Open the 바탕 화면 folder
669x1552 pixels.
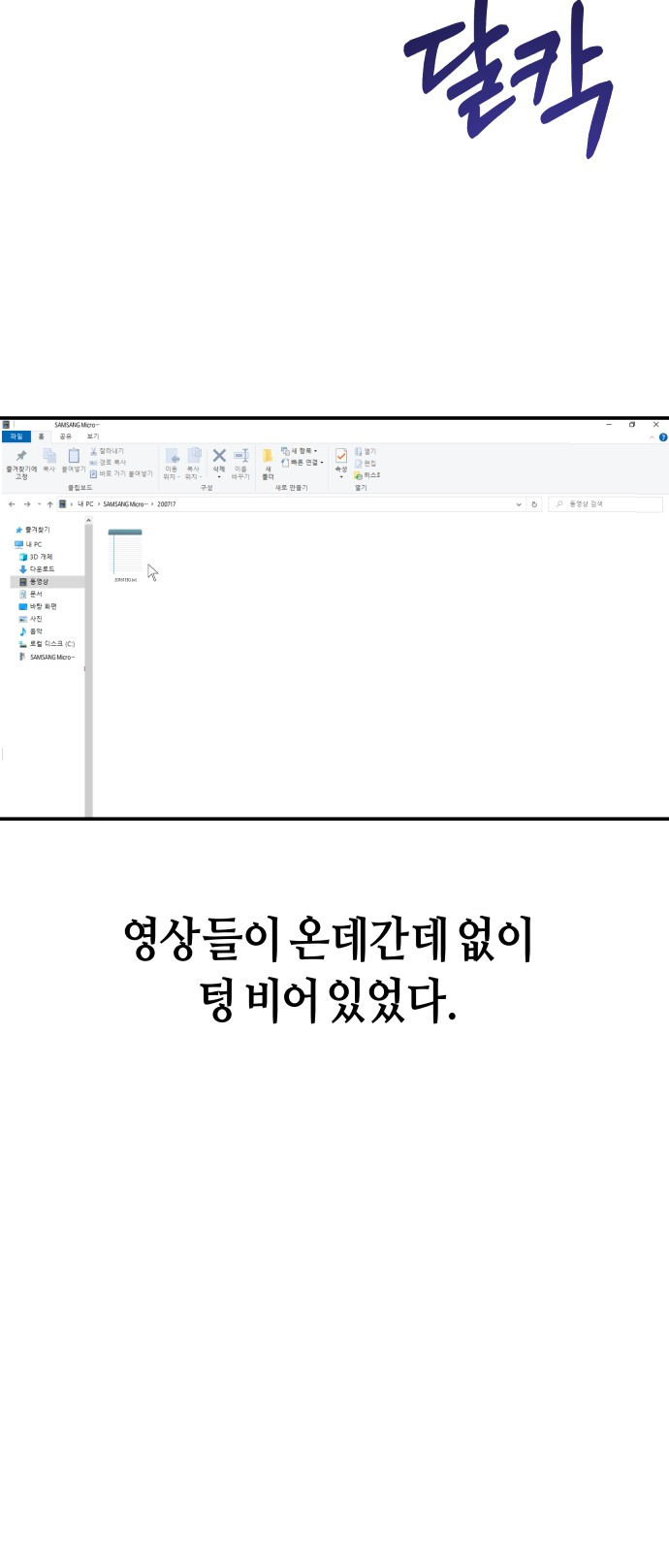point(38,606)
